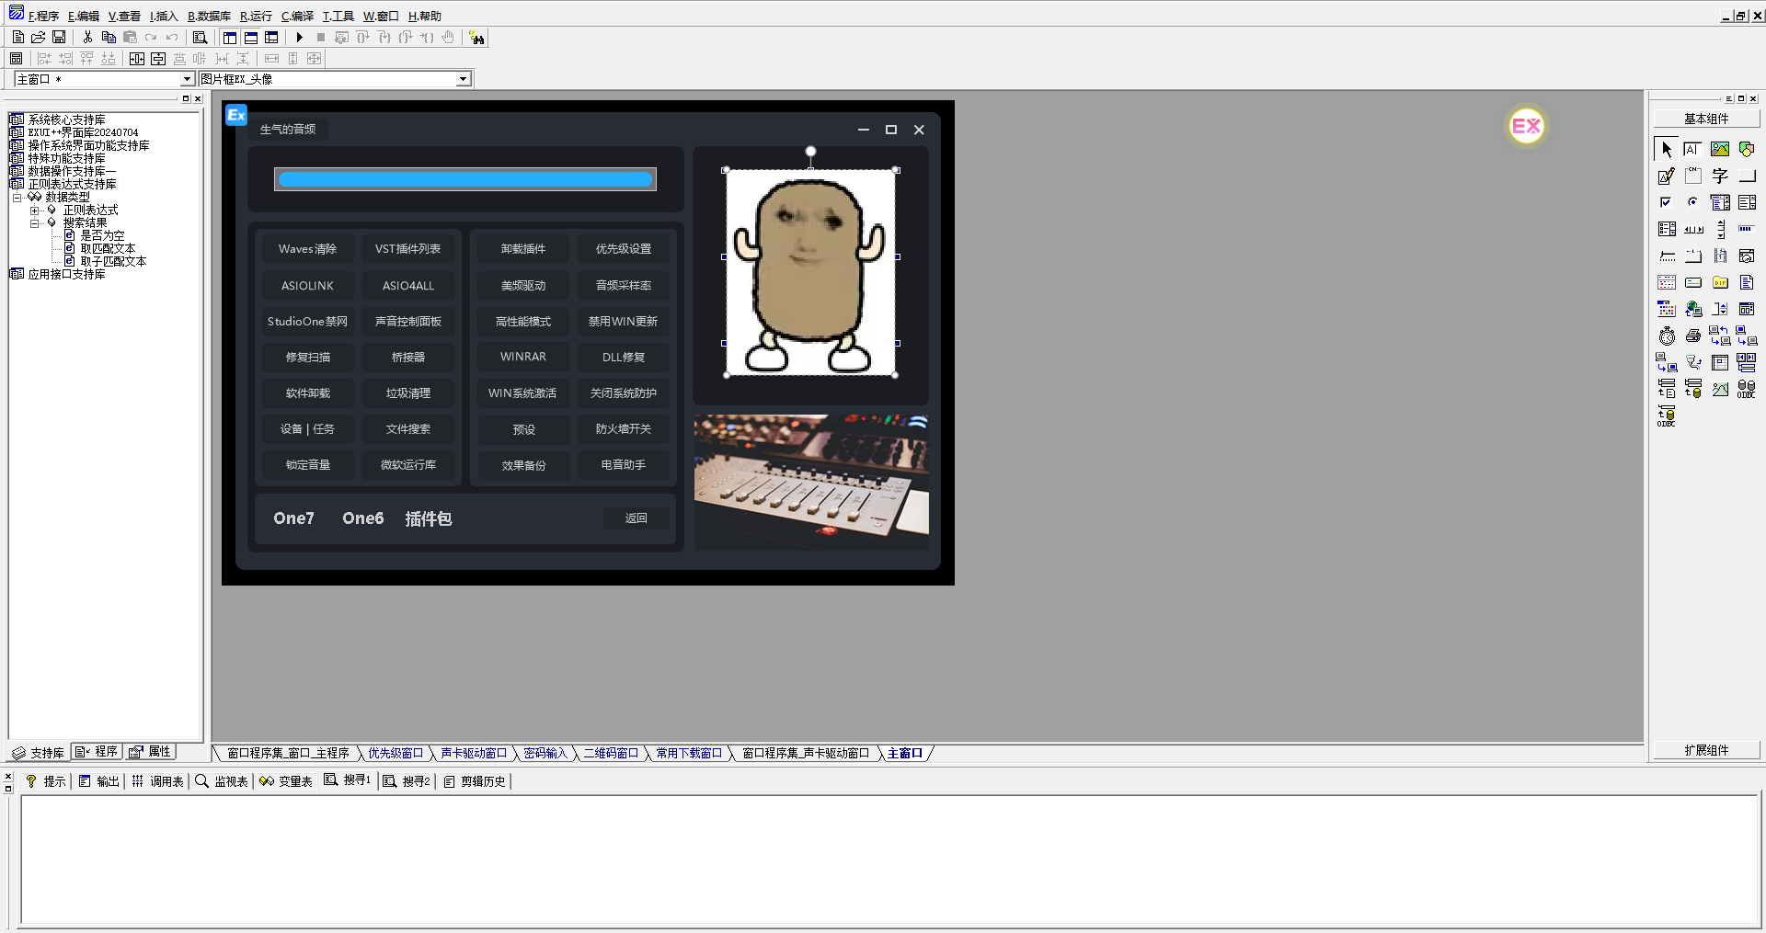Click the Save file floppy icon
Viewport: 1766px width, 933px height.
coord(59,38)
